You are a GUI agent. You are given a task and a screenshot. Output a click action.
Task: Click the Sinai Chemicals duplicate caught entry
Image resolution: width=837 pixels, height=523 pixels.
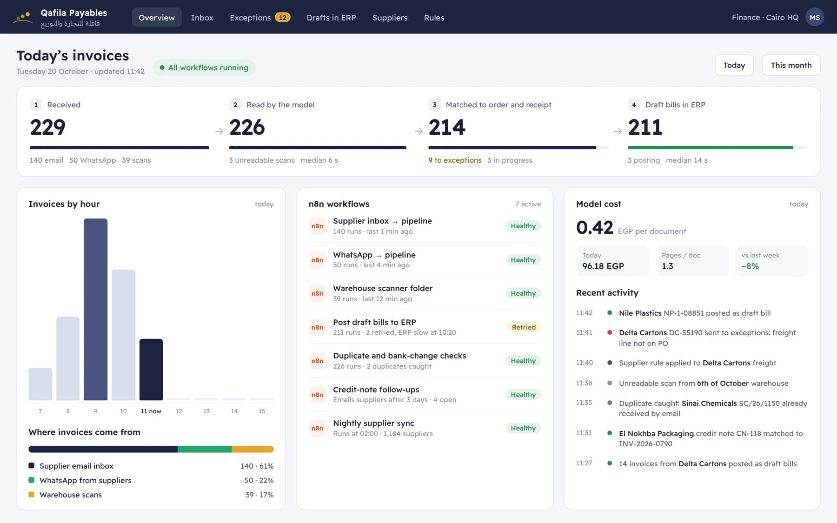692,408
